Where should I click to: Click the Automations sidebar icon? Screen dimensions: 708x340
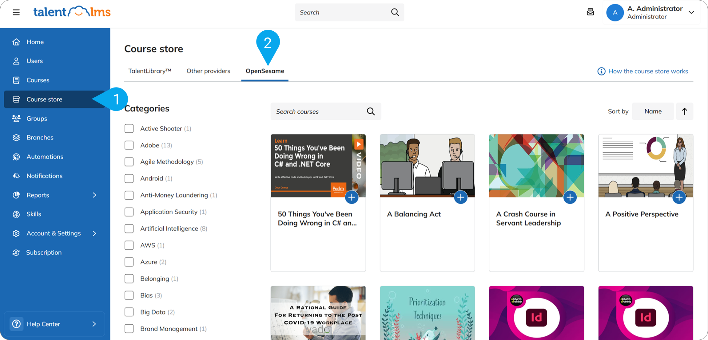tap(16, 157)
